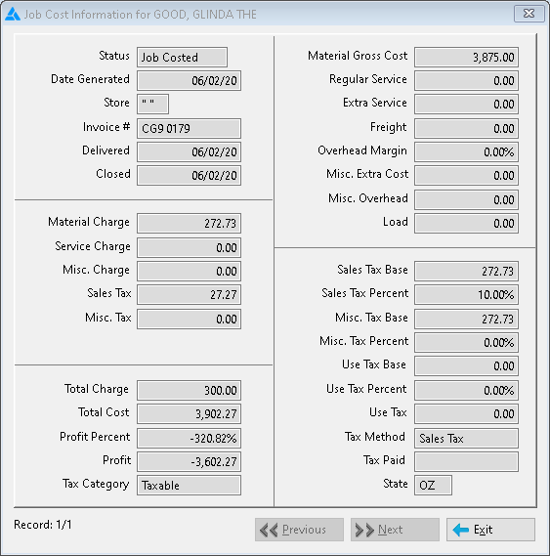Click the Service Charge field
Image resolution: width=550 pixels, height=556 pixels.
point(189,247)
